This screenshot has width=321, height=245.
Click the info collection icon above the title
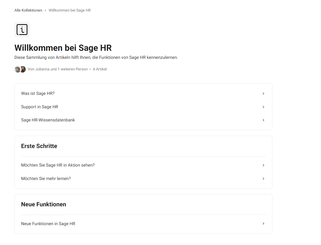click(x=22, y=30)
